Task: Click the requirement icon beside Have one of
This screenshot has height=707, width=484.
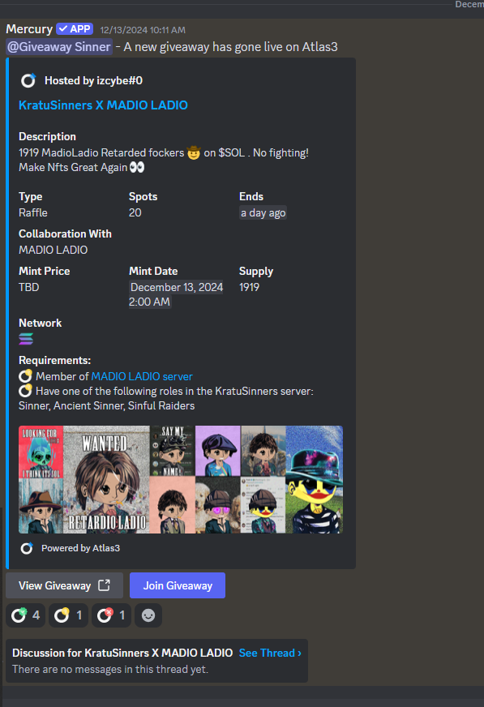Action: (x=25, y=391)
